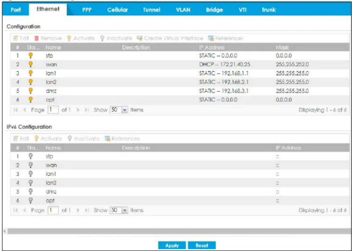
Task: Open the Port tab
Action: [x=16, y=10]
